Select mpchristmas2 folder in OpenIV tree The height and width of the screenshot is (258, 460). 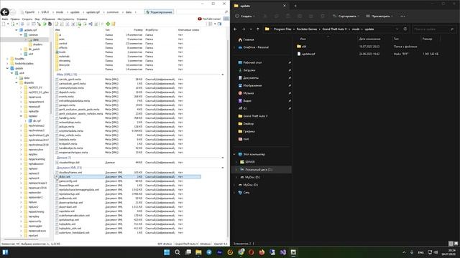37,126
